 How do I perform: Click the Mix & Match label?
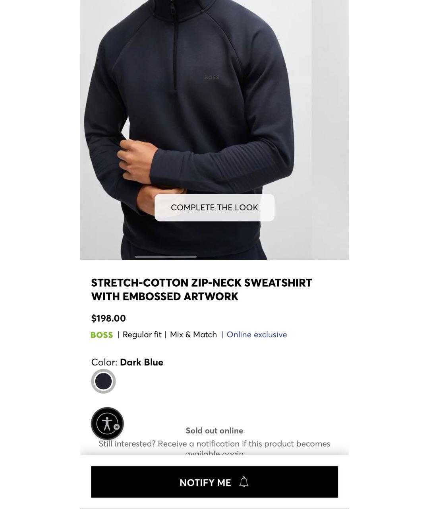[193, 335]
